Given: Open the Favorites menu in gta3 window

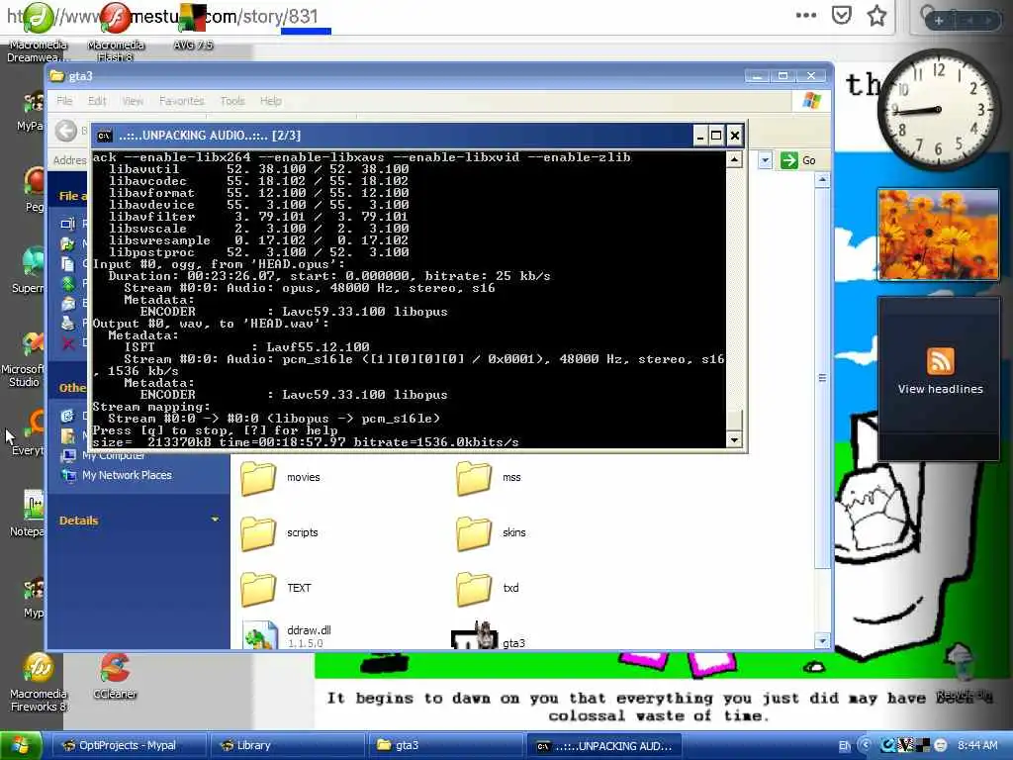Looking at the screenshot, I should coord(182,101).
